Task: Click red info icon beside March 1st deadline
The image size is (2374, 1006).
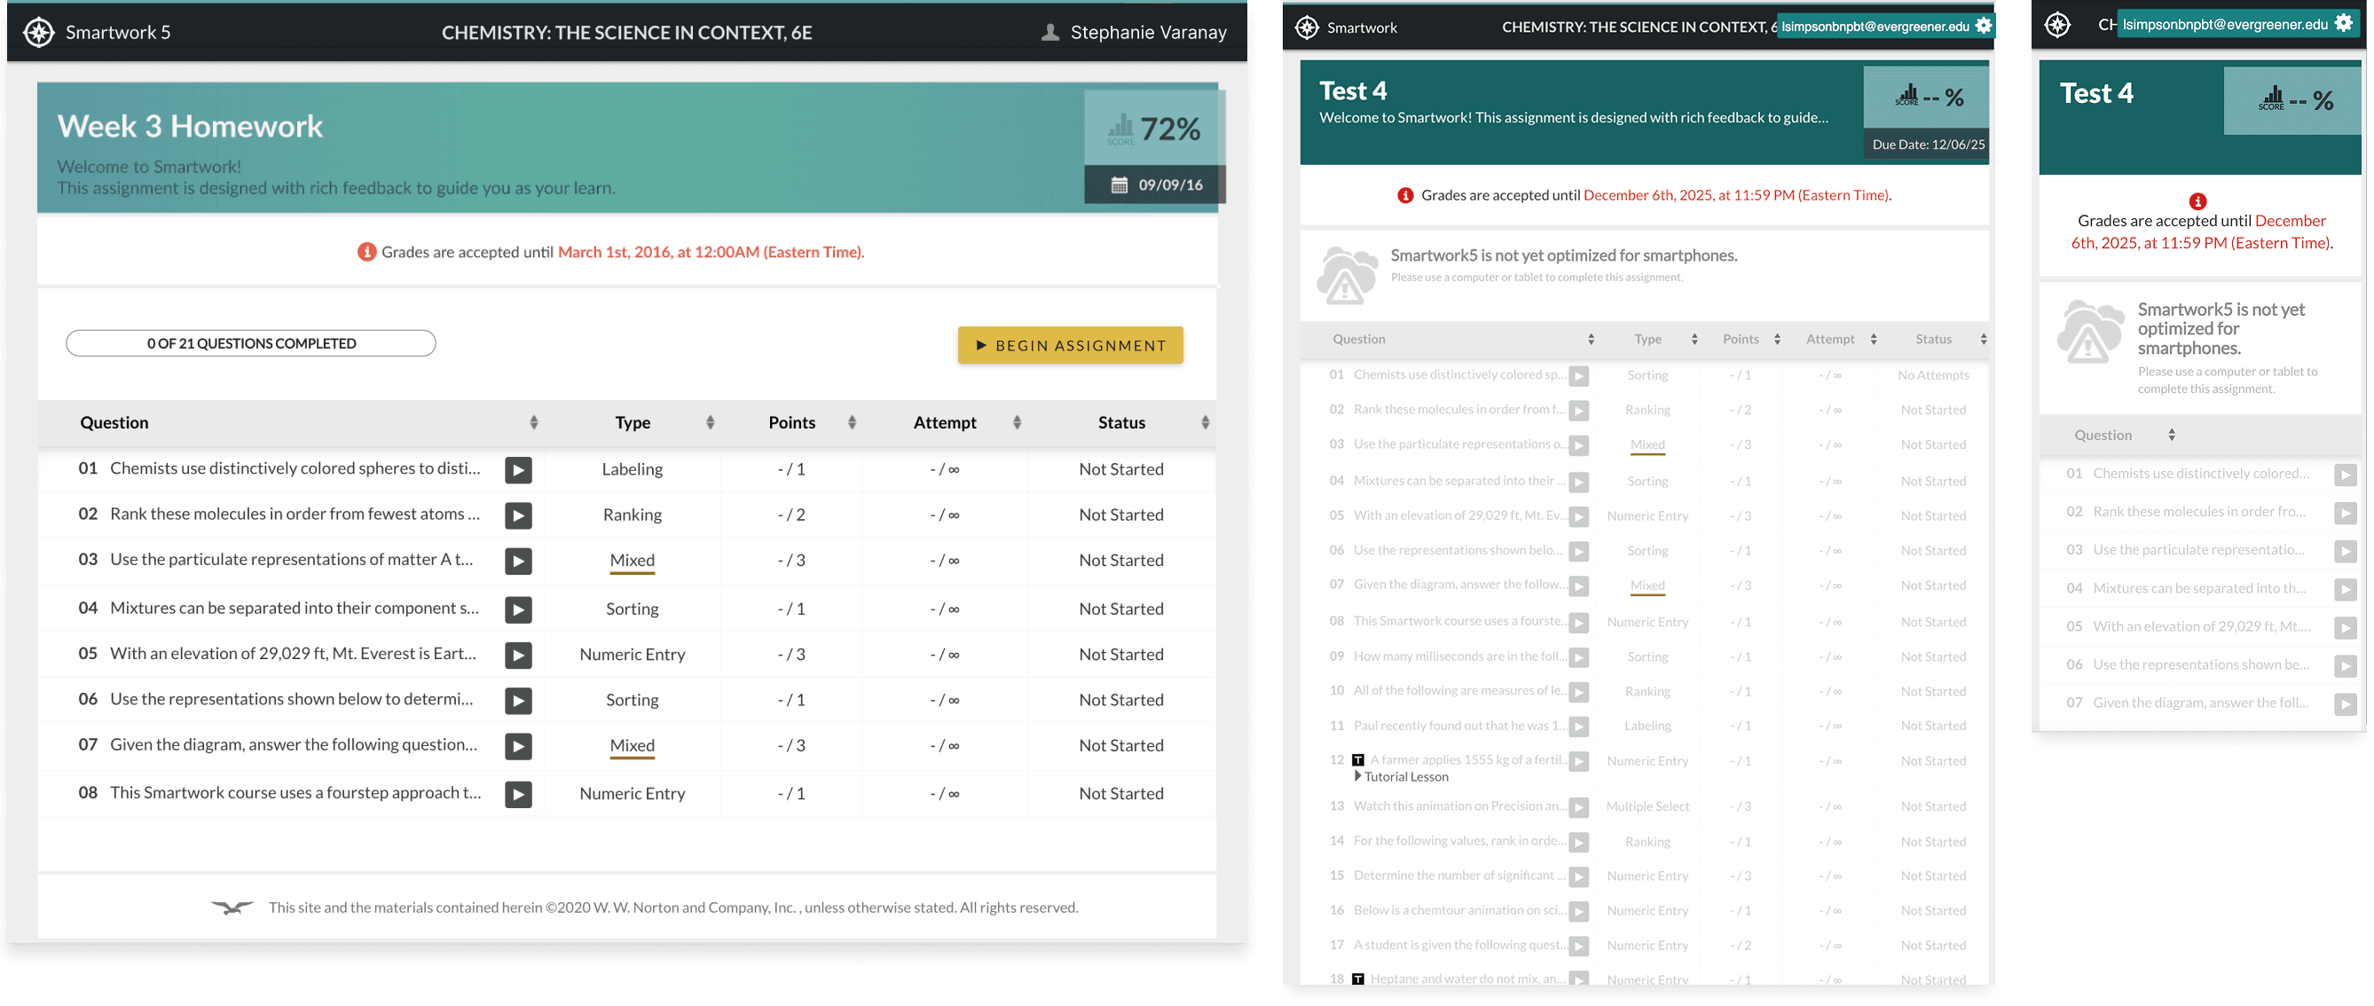Action: (x=366, y=252)
